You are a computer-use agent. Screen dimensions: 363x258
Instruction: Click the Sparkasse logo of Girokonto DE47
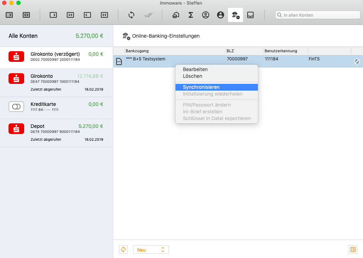pos(16,79)
